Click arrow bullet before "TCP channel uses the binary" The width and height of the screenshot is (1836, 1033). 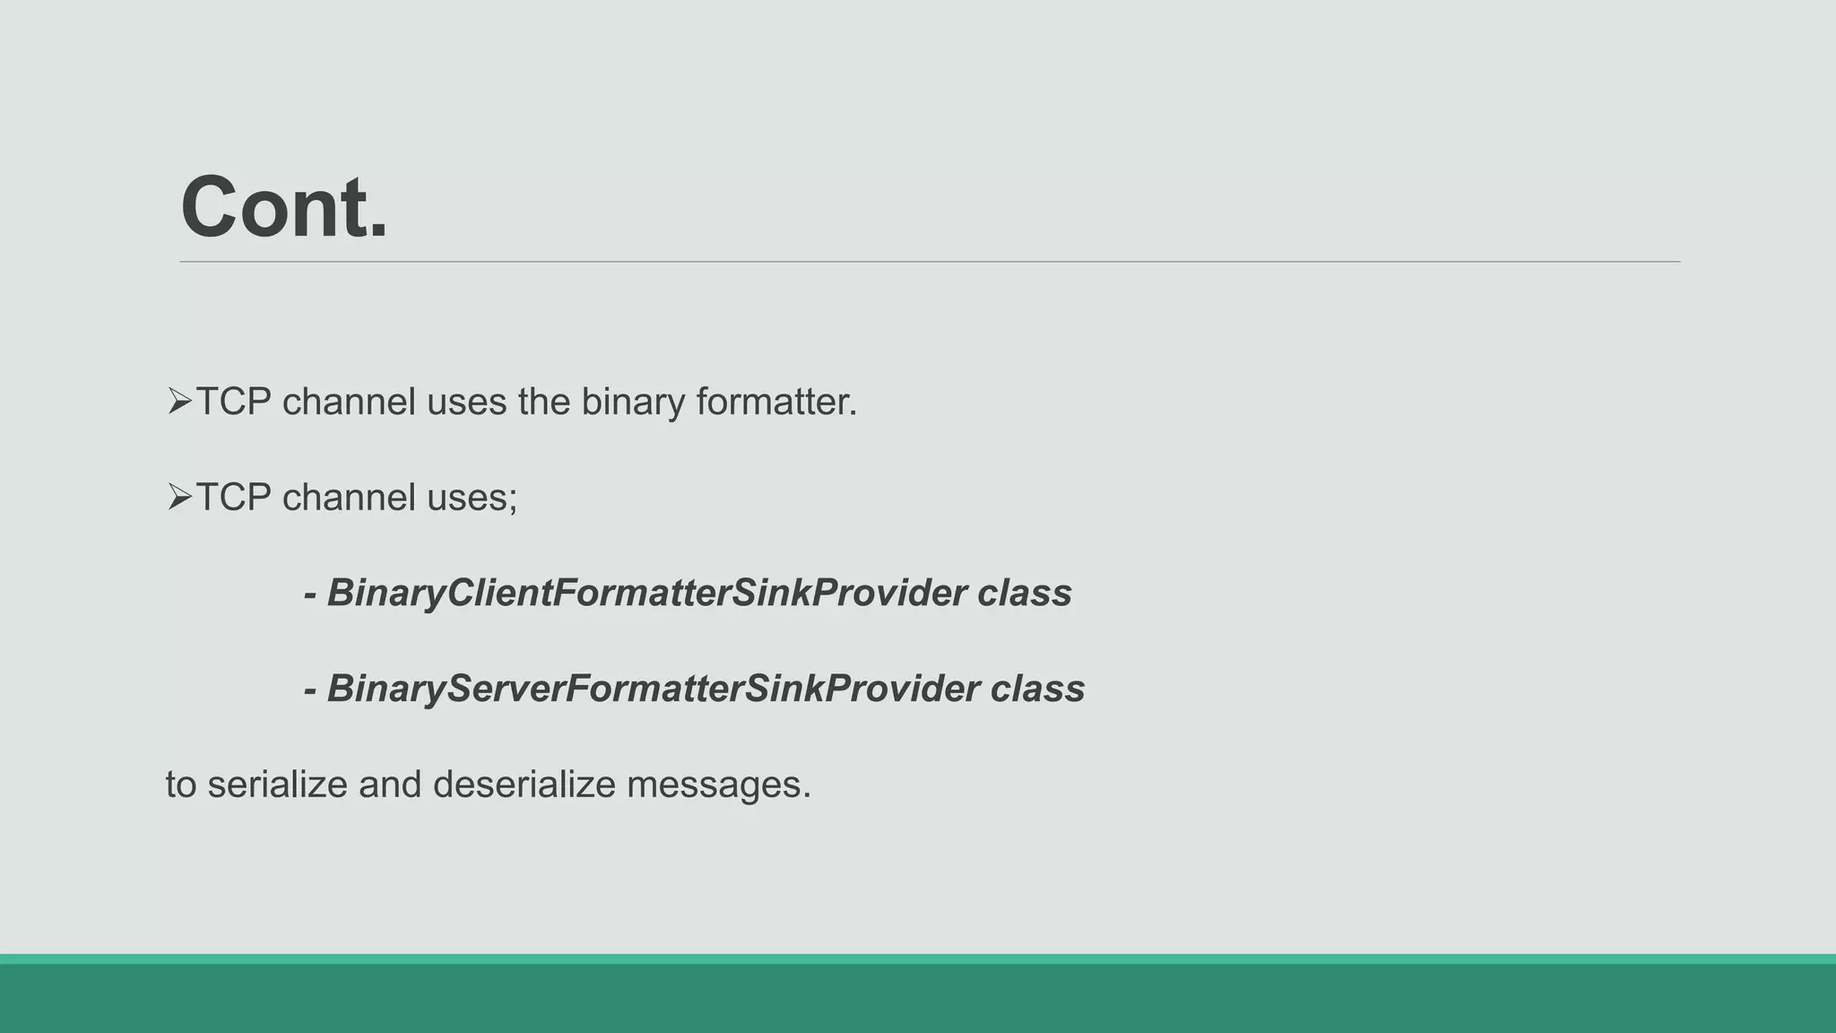click(x=179, y=402)
